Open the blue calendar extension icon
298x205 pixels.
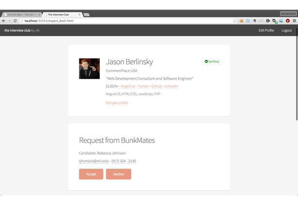point(248,21)
